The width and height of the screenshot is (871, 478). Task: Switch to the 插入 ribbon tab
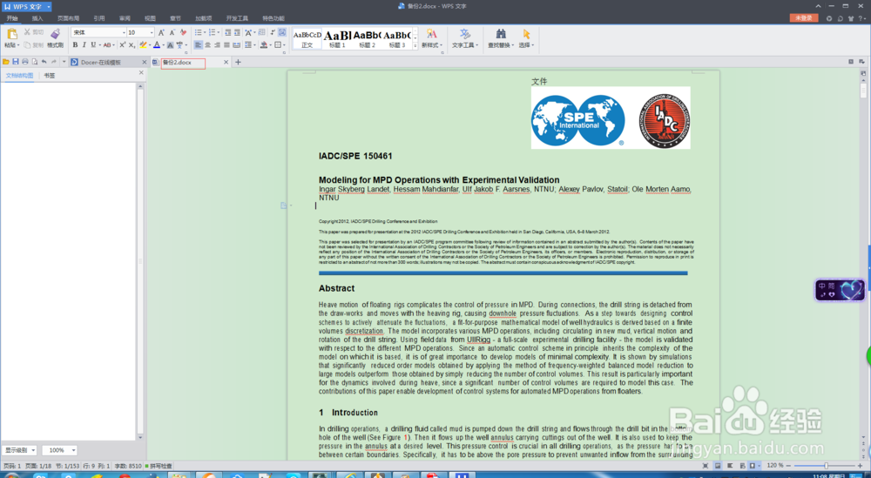(x=37, y=18)
